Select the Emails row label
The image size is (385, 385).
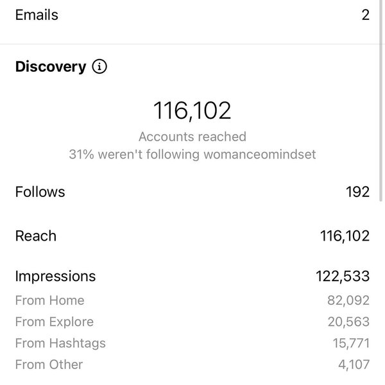[x=37, y=15]
